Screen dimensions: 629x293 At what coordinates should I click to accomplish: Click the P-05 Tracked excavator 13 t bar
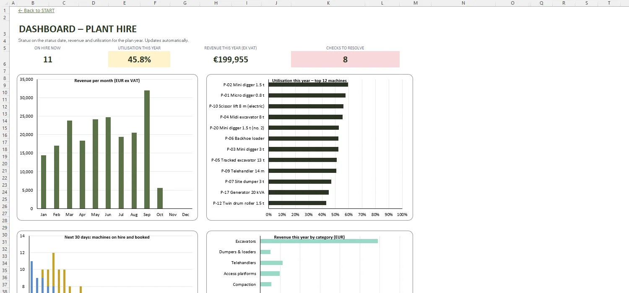pos(303,160)
